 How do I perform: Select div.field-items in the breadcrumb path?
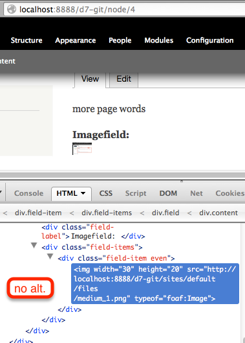coord(107,213)
